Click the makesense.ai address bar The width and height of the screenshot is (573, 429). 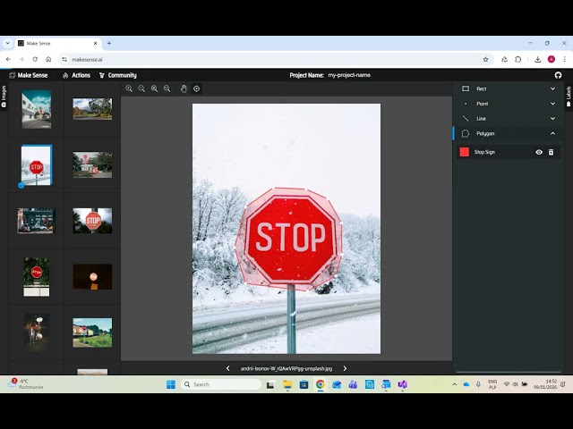pyautogui.click(x=276, y=59)
